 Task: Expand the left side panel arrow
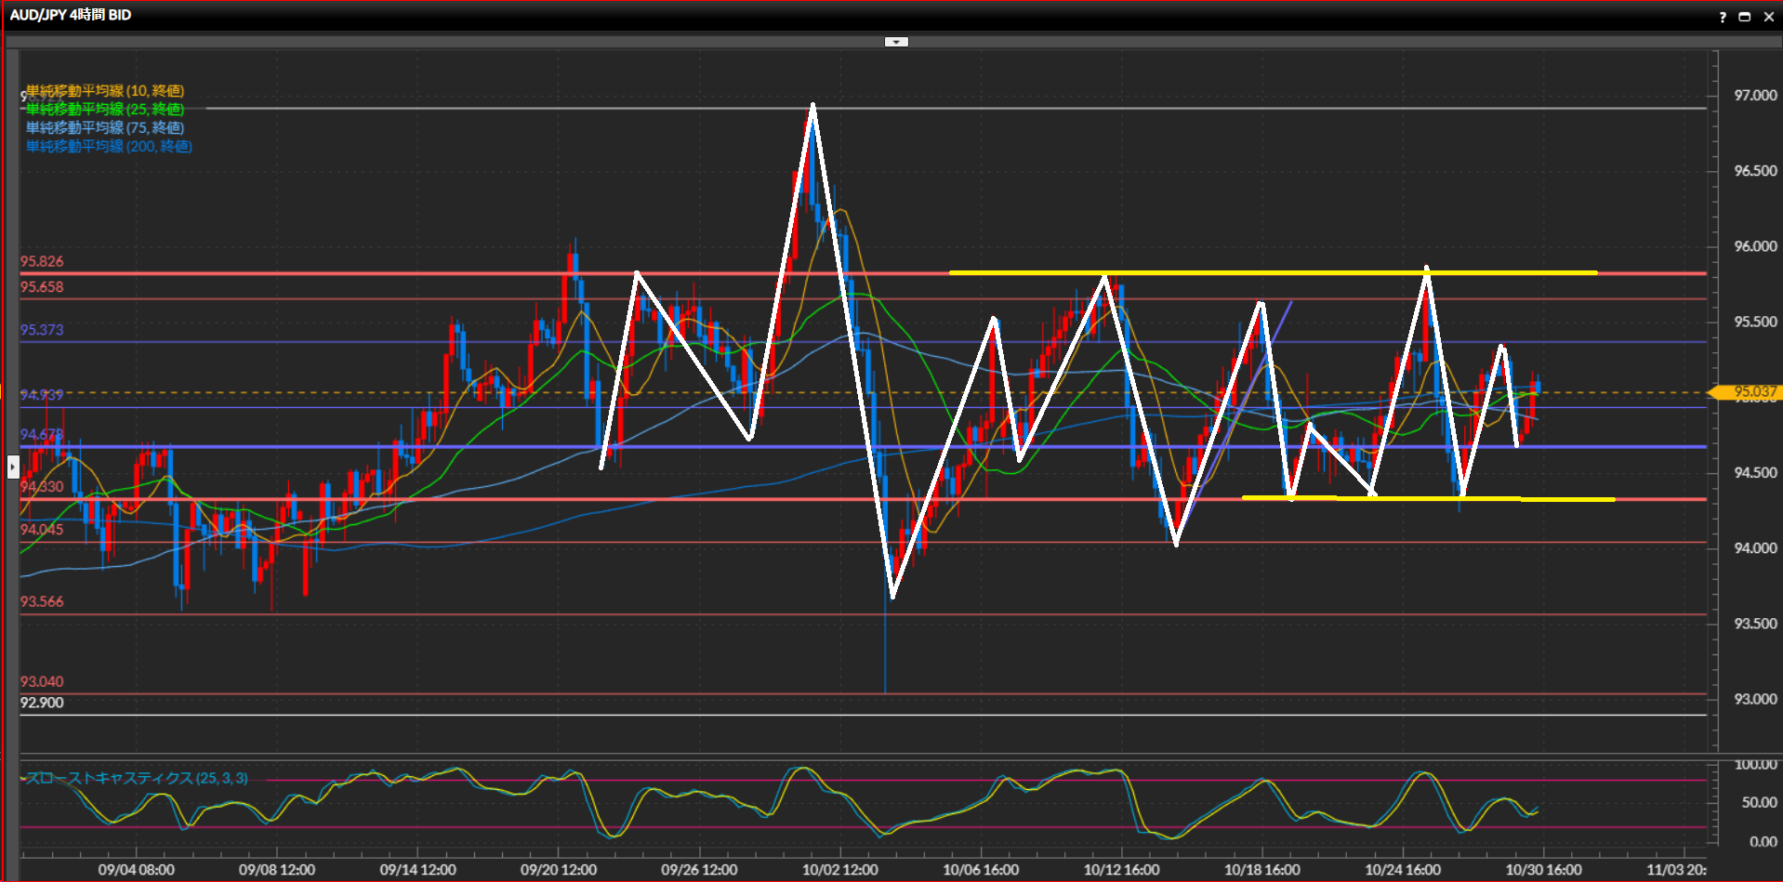(13, 466)
